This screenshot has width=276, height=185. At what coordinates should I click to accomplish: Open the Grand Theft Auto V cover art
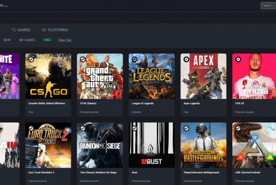(100, 76)
